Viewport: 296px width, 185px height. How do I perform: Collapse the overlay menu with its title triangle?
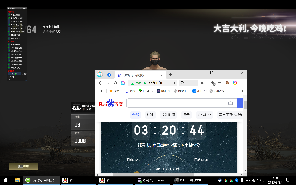pos(9,8)
